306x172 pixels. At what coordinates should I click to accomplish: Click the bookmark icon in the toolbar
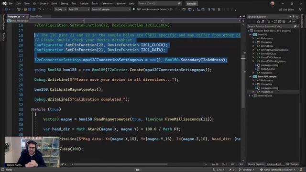[219, 9]
